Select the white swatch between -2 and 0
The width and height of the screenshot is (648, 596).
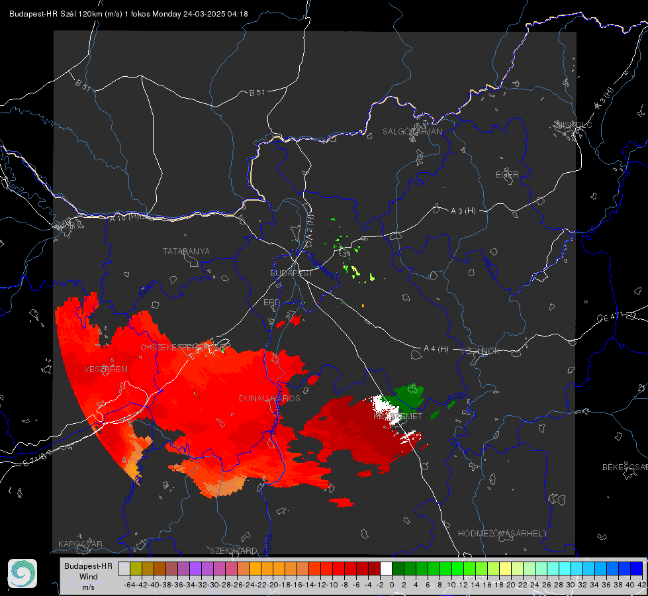pos(386,568)
